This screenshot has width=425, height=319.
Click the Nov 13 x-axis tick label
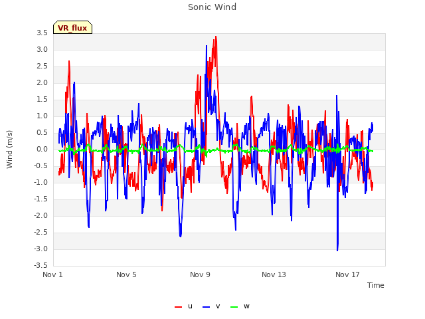(x=274, y=274)
